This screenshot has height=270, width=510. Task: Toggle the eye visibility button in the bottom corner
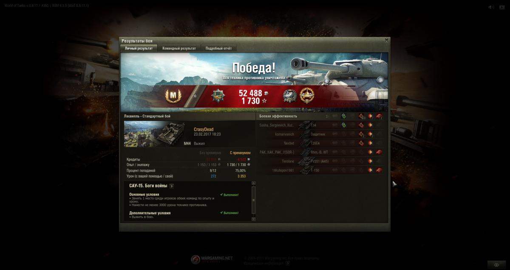496,264
